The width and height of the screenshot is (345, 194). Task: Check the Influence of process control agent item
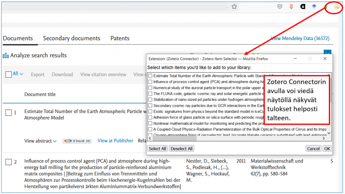[x=150, y=82]
